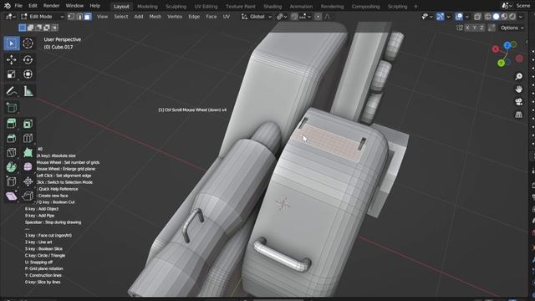
Task: Switch to solid shading
Action: tap(496, 17)
